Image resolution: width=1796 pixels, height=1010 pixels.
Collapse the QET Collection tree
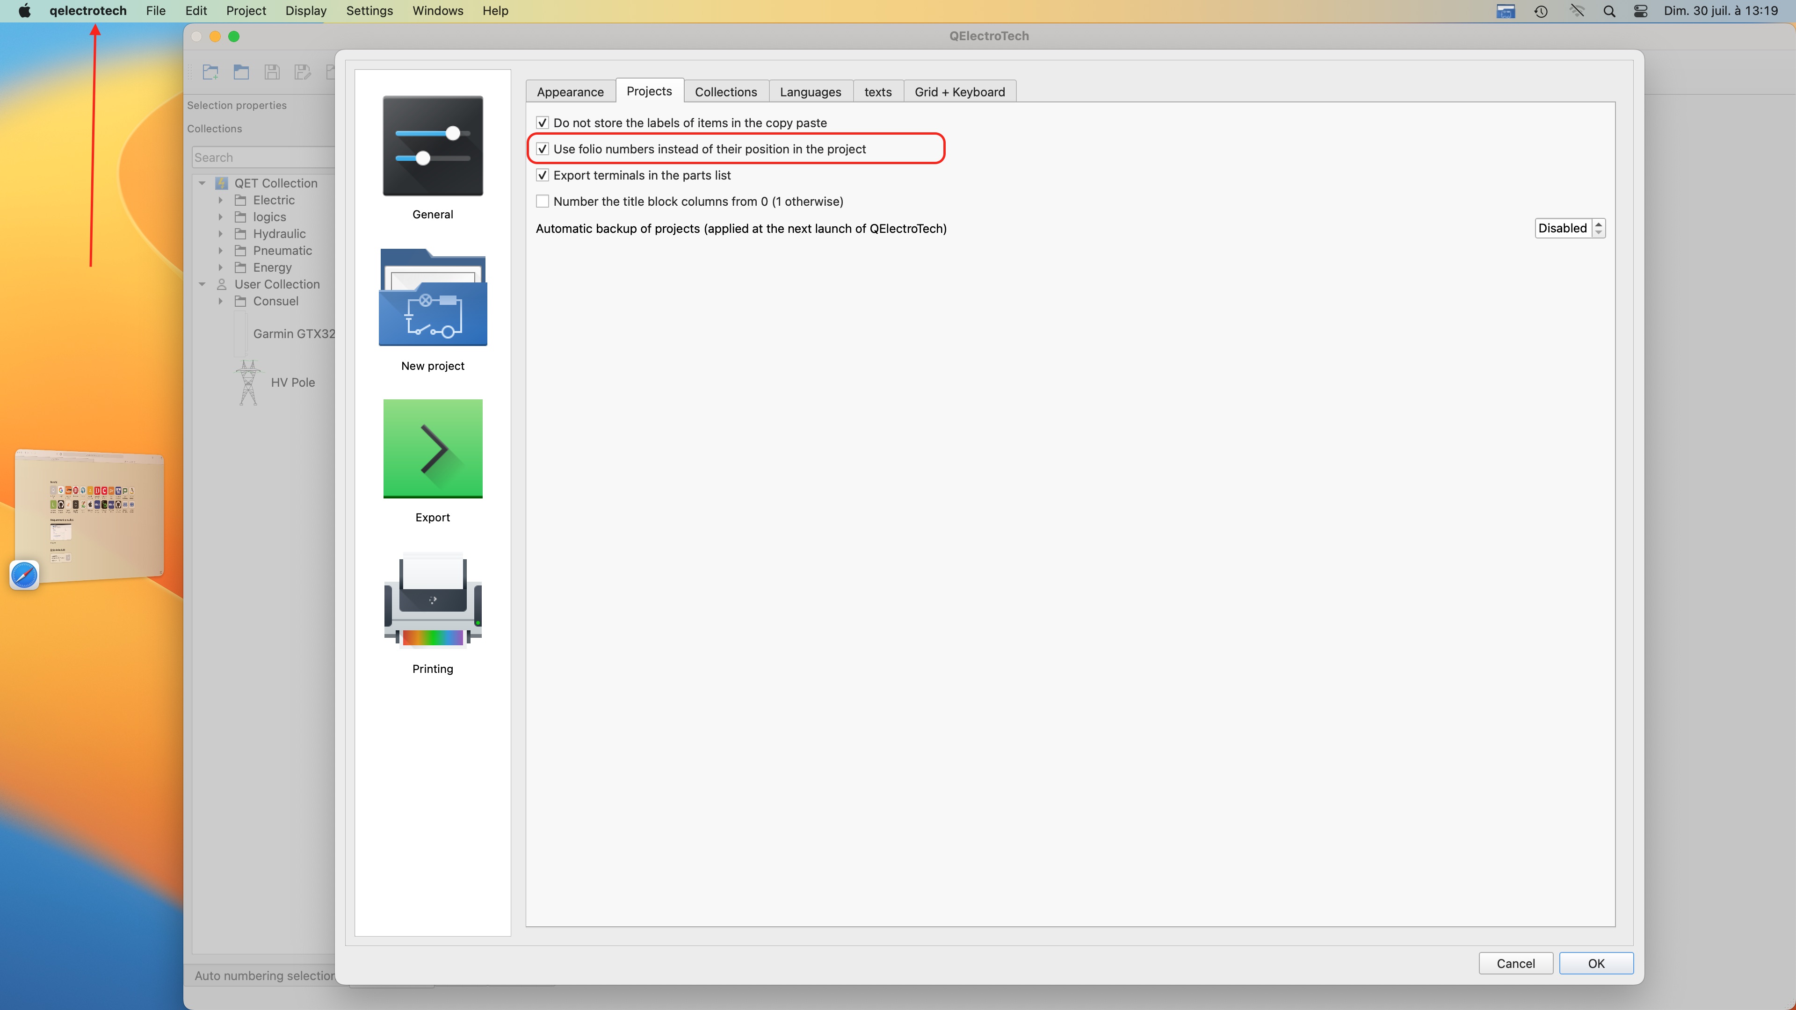click(x=202, y=183)
